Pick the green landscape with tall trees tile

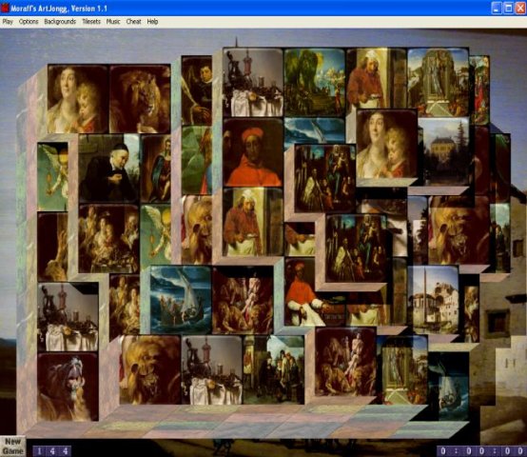[314, 83]
